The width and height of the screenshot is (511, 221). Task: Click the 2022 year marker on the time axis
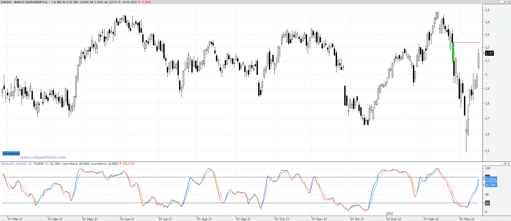point(390,214)
